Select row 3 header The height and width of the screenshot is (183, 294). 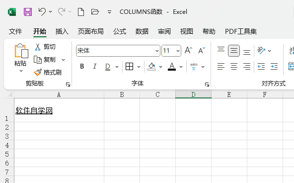[7, 136]
